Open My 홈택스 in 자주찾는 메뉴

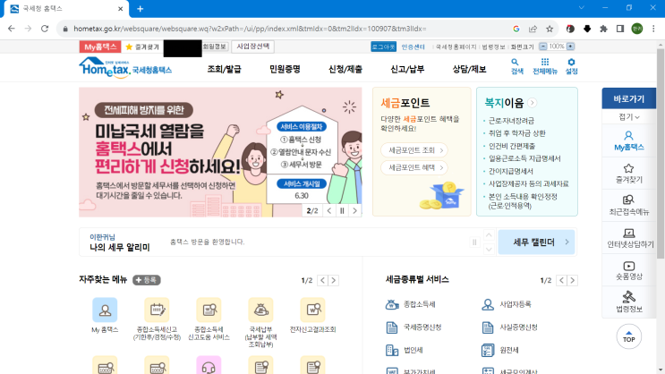(105, 315)
